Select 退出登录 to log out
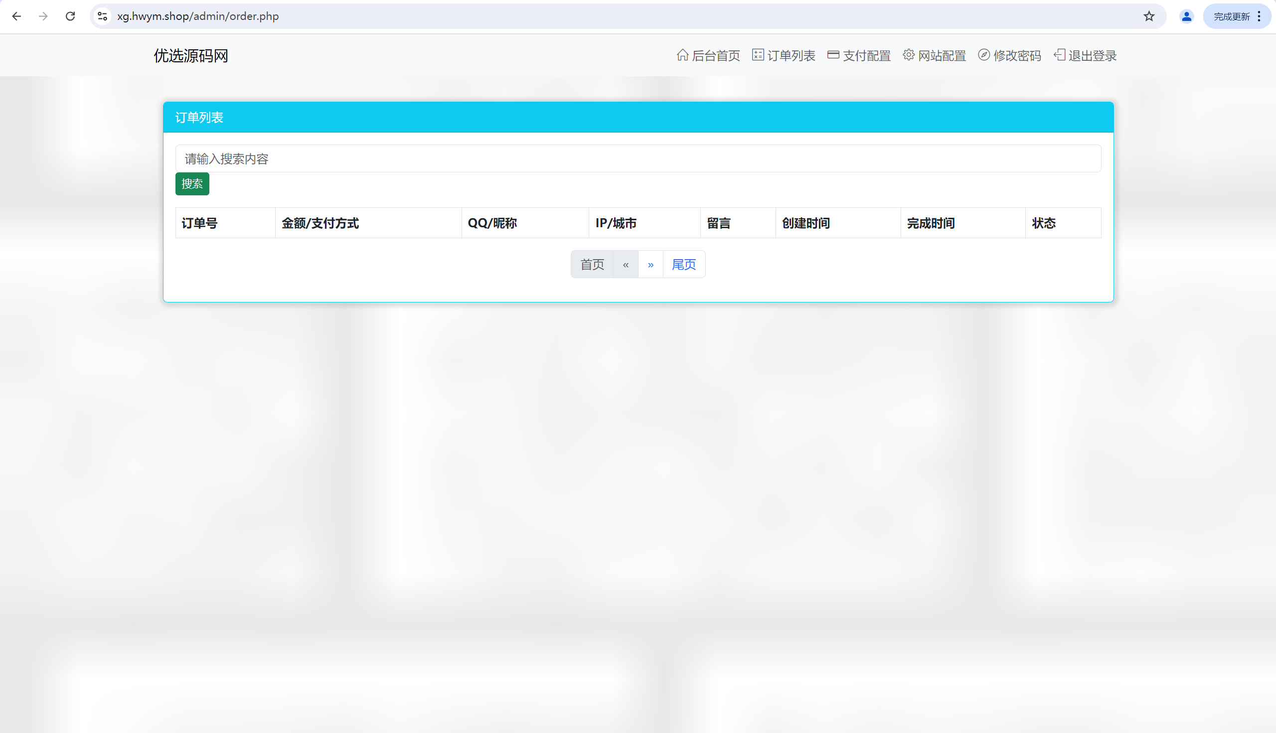 click(1085, 55)
